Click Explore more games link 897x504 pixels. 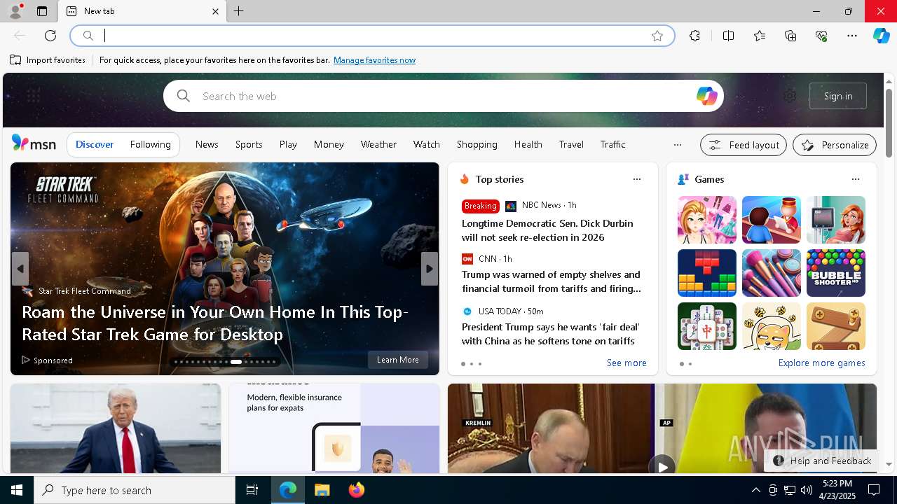click(821, 363)
